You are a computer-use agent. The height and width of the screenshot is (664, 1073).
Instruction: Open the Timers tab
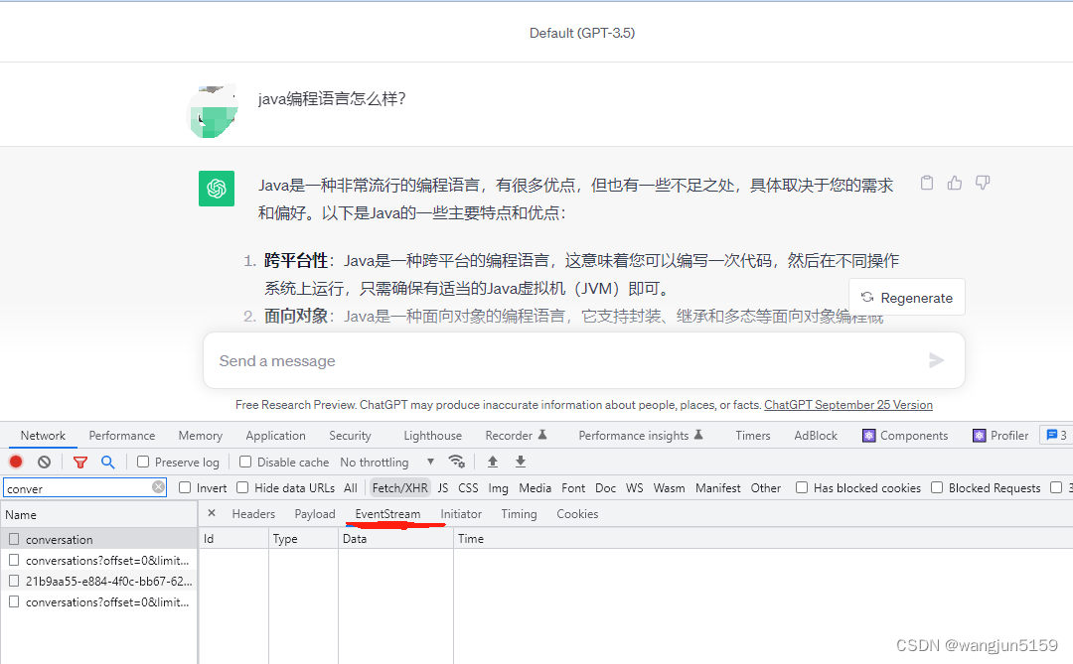753,436
